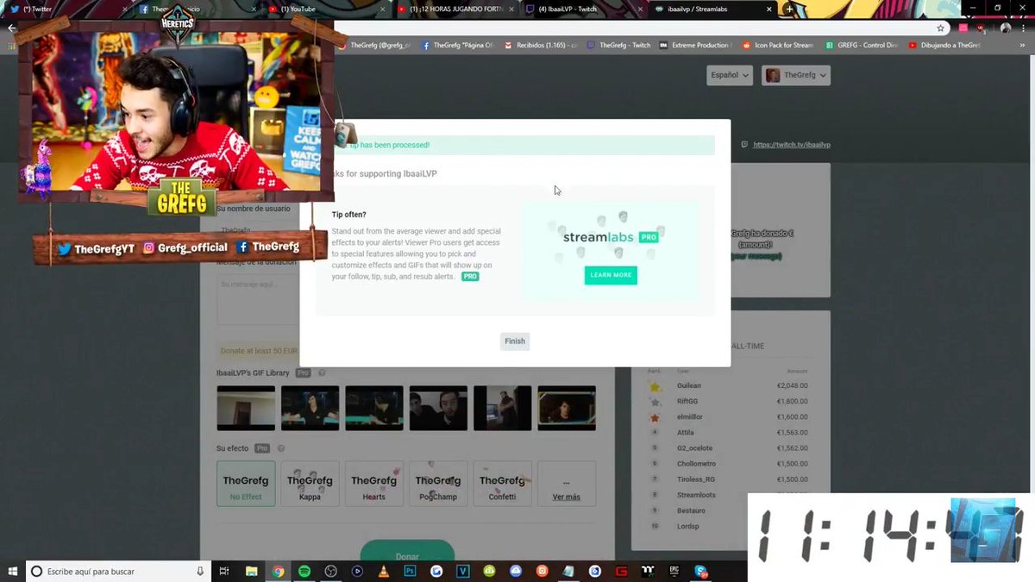Click Ver más effects option
Screen dimensions: 1035x582
[566, 484]
